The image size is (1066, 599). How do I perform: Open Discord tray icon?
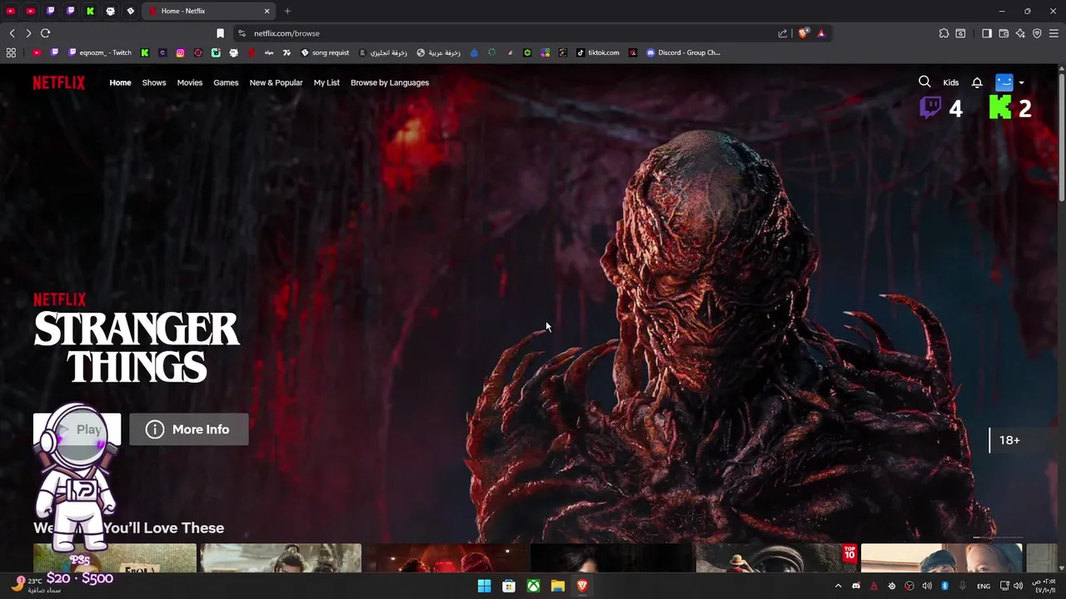[856, 586]
